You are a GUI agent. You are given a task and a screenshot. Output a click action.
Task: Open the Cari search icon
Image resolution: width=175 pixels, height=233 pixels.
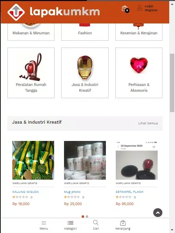coord(96,223)
